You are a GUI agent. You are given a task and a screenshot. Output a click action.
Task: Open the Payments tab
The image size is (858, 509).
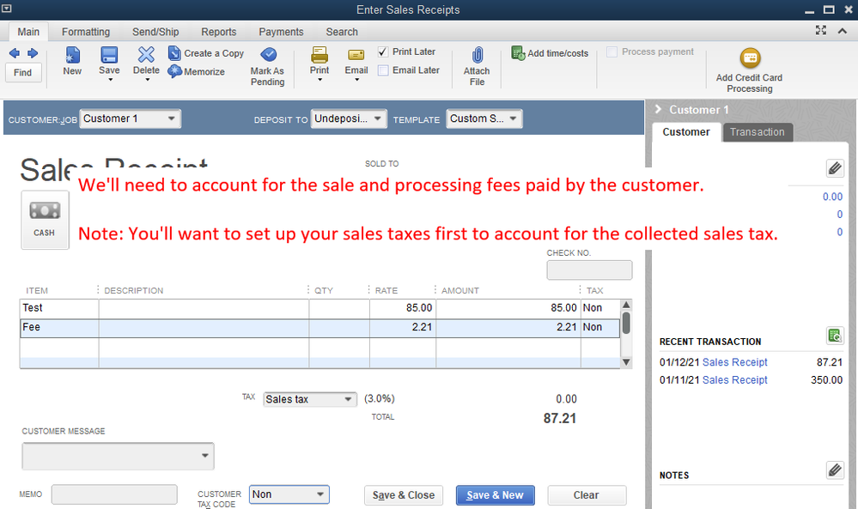point(281,32)
